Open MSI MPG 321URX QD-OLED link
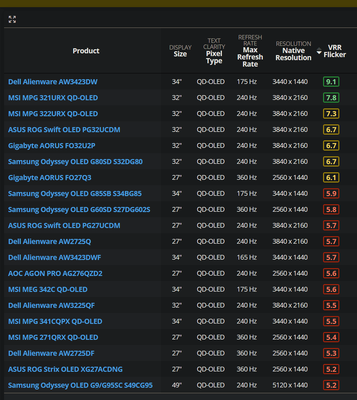 tap(53, 98)
